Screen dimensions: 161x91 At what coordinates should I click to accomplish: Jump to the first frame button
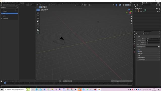point(63,81)
